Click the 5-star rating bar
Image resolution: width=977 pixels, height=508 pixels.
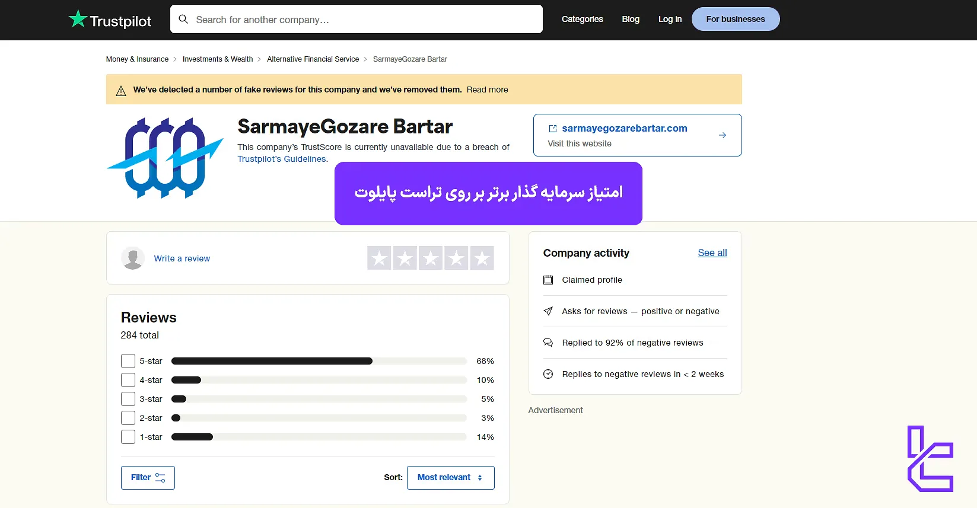coord(319,361)
